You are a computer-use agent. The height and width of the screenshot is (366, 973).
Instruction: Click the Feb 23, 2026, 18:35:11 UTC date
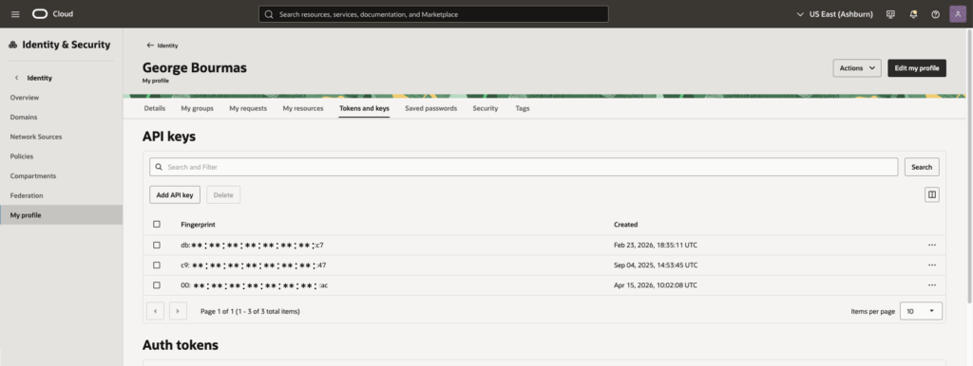click(656, 246)
